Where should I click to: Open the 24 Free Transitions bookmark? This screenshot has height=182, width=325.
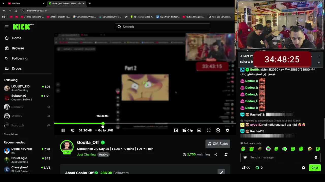point(32,17)
